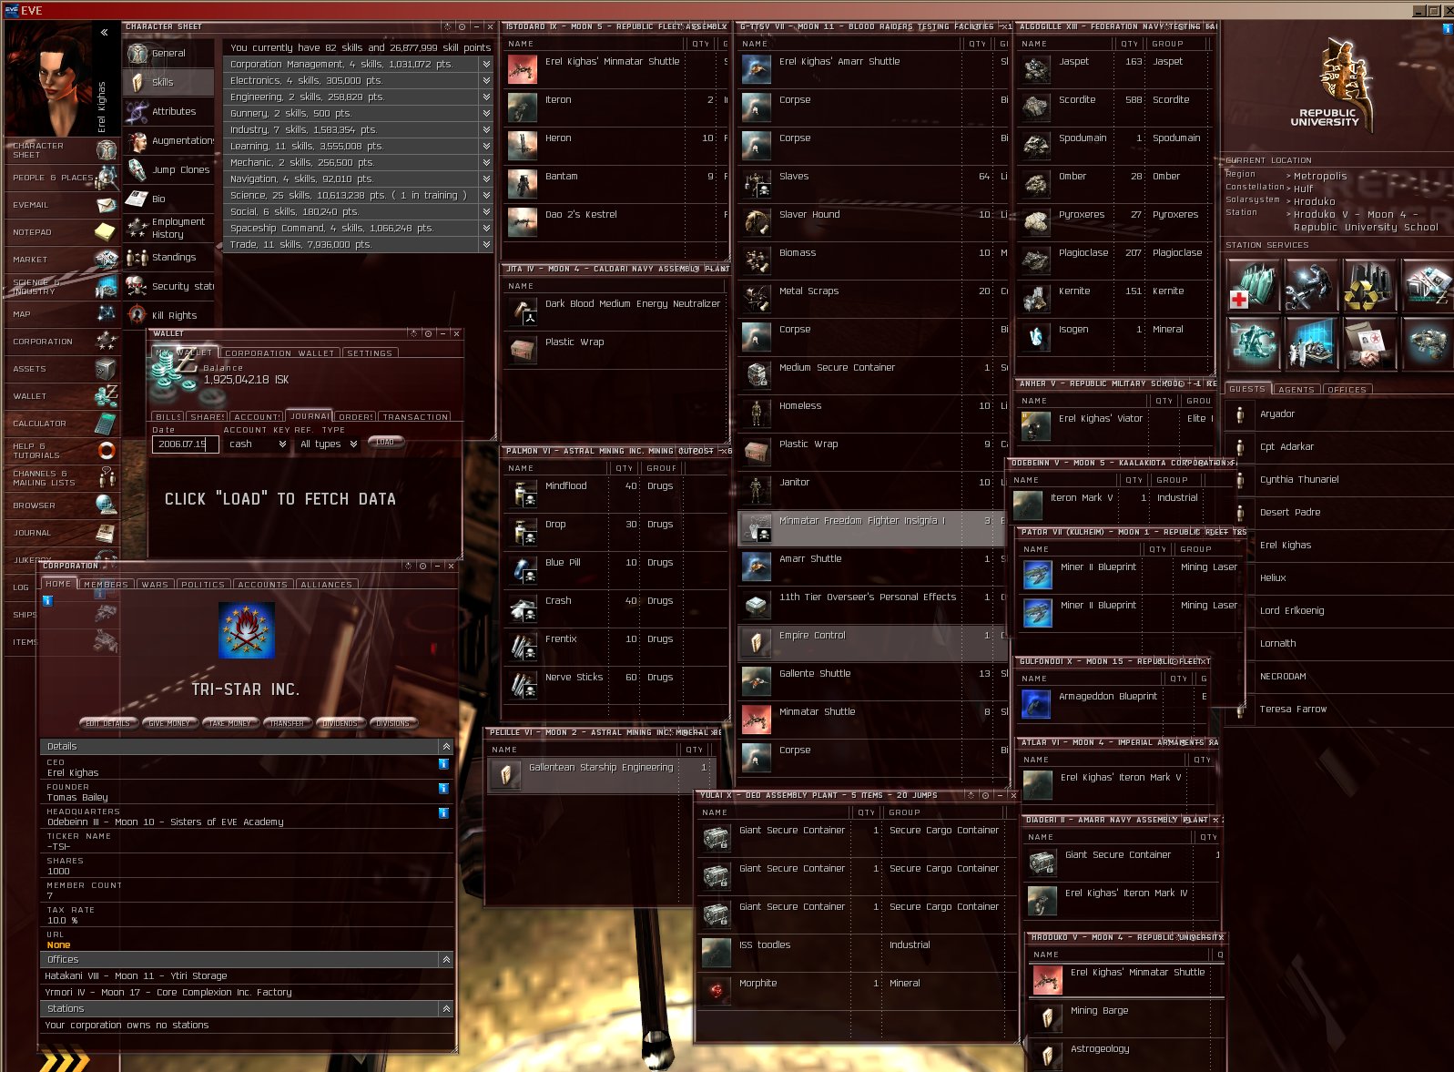Click the Give Money corporation button
This screenshot has width=1454, height=1072.
[169, 723]
